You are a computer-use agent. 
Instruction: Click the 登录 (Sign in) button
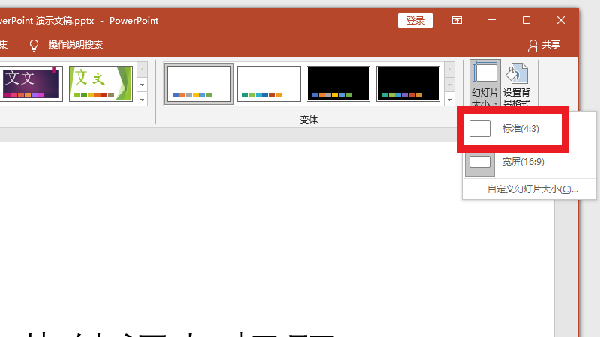(415, 21)
